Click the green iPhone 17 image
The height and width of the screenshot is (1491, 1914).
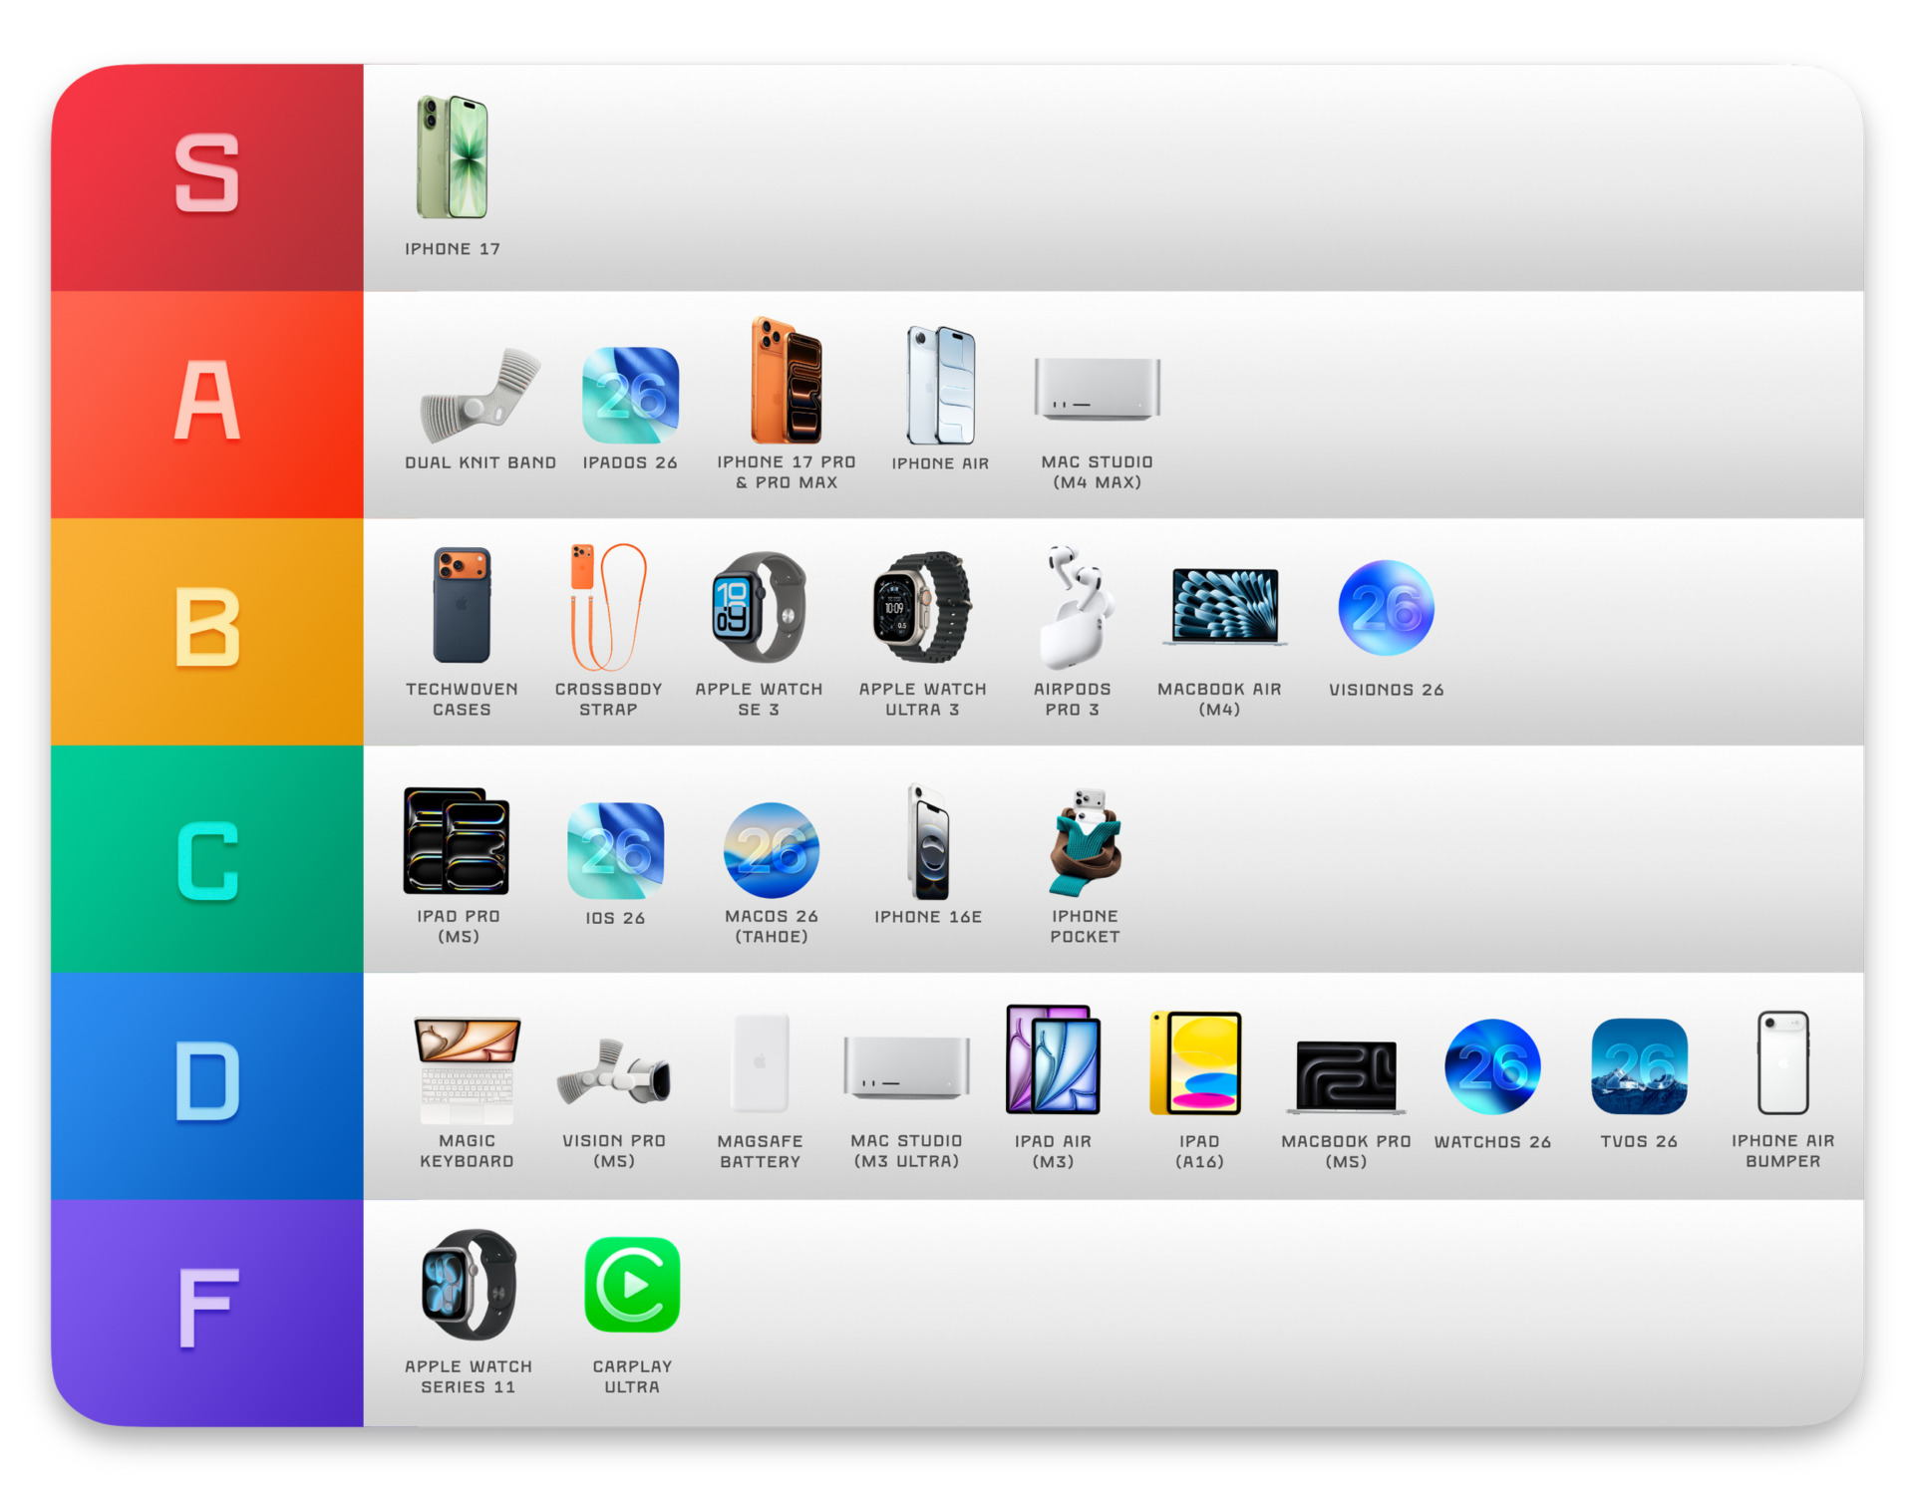(x=453, y=156)
